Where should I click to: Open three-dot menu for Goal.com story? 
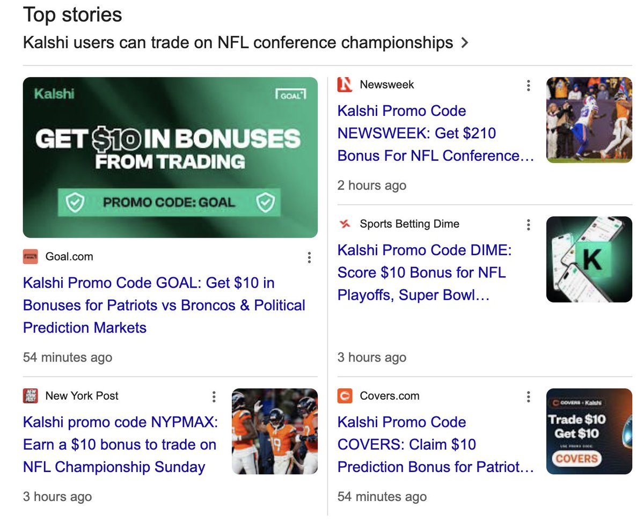click(x=309, y=257)
